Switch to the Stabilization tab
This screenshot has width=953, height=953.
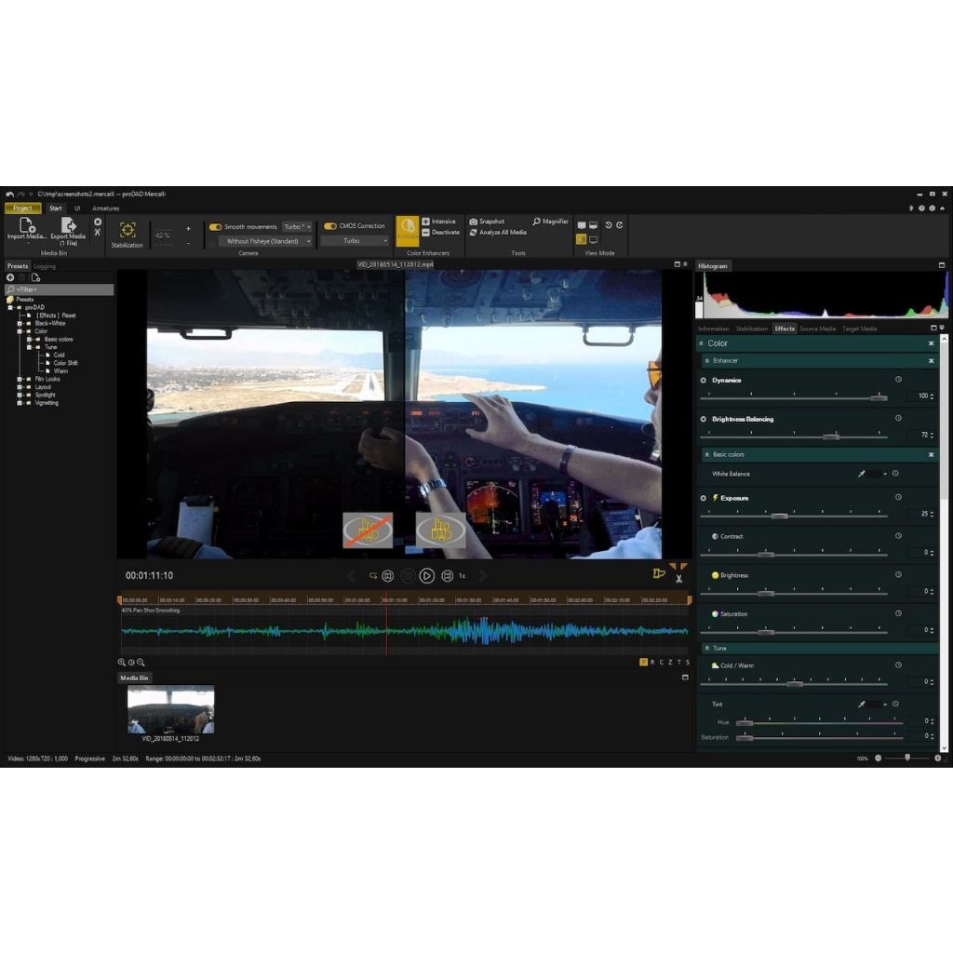751,329
